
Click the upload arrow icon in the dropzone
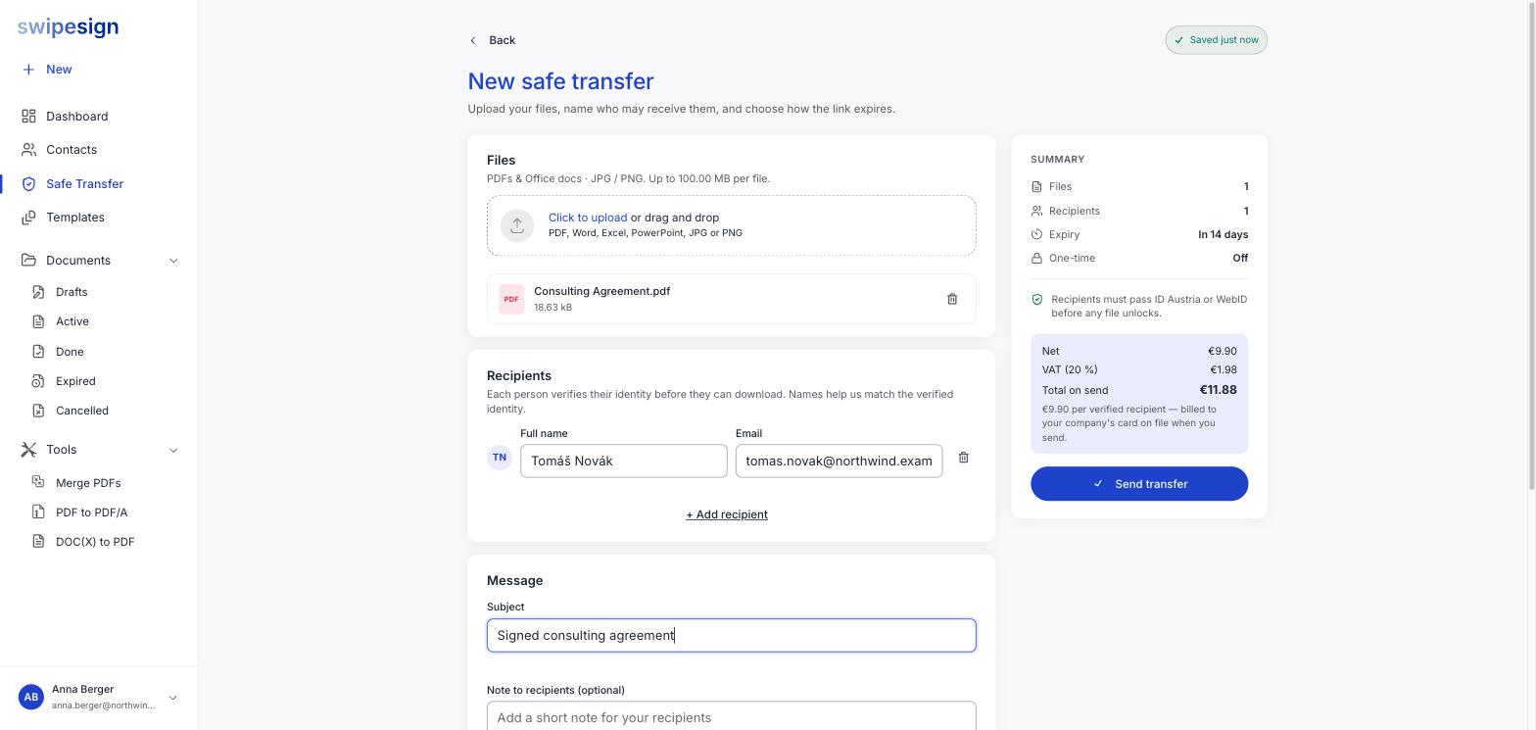click(x=517, y=225)
